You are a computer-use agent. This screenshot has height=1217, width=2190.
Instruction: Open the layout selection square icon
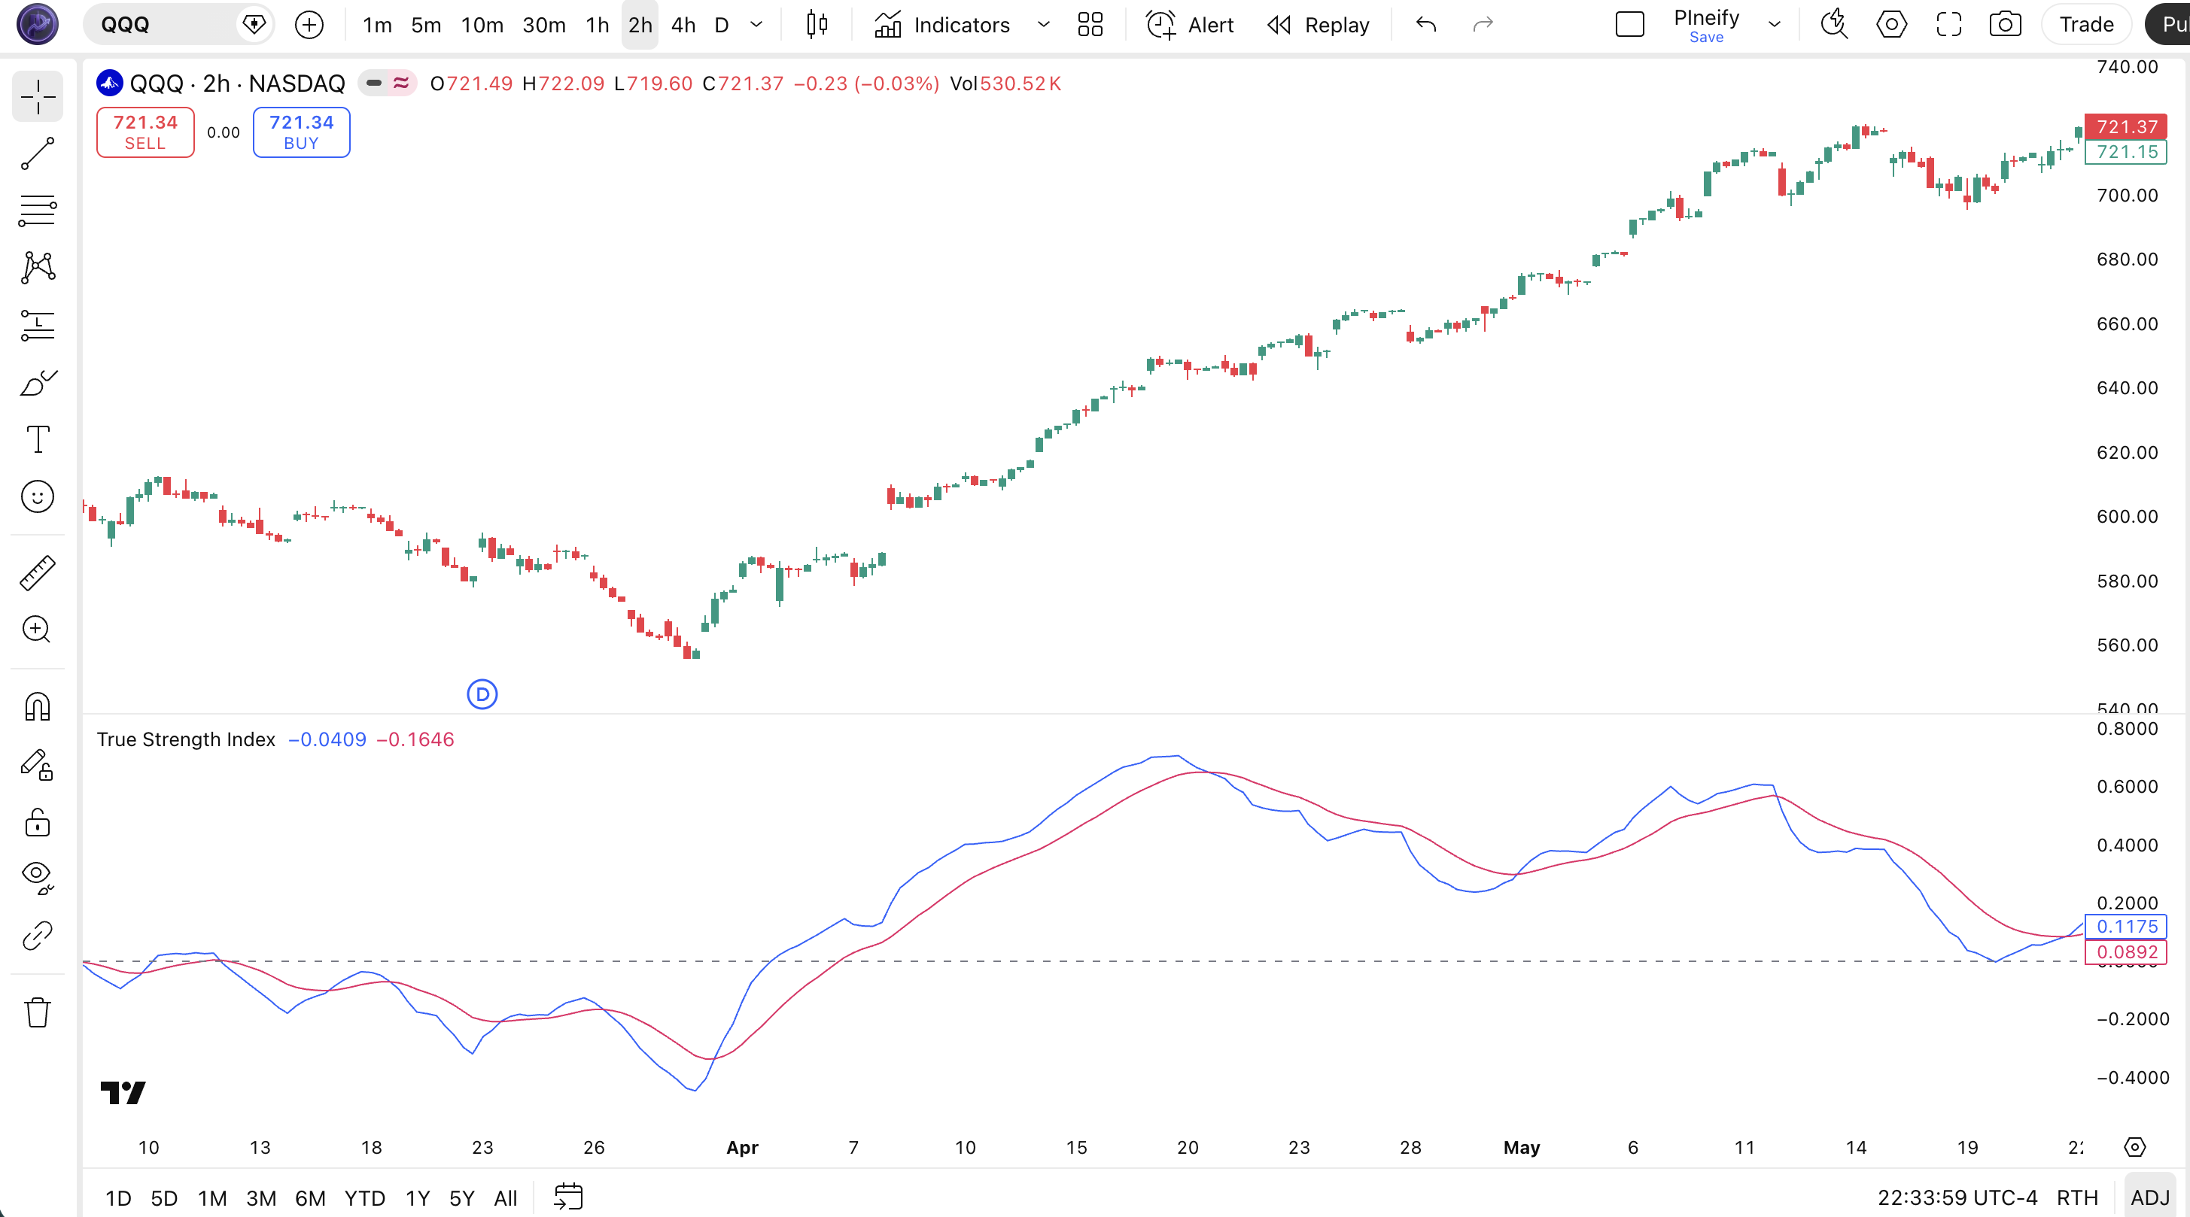tap(1630, 25)
